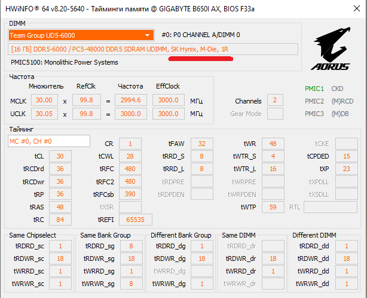Click the tRCDwr value 36
Image resolution: width=367 pixels, height=298 pixels.
(x=60, y=181)
